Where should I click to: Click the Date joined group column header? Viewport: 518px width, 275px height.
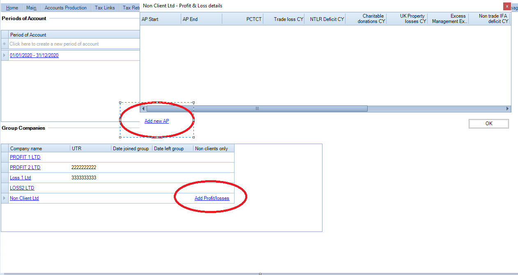coord(132,149)
